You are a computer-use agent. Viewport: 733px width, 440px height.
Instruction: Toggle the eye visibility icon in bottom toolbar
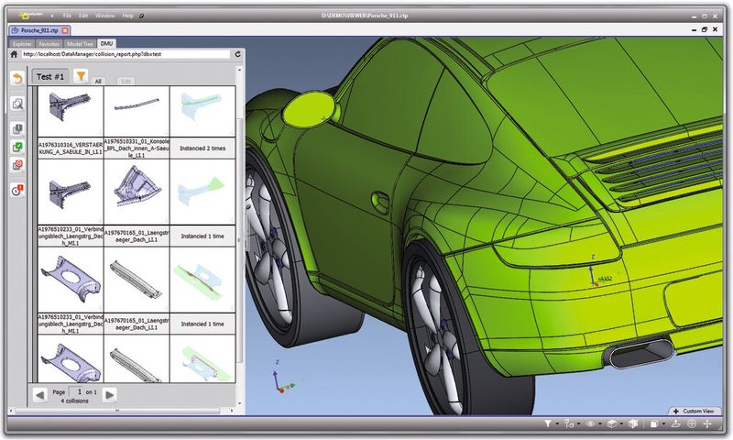coord(590,423)
